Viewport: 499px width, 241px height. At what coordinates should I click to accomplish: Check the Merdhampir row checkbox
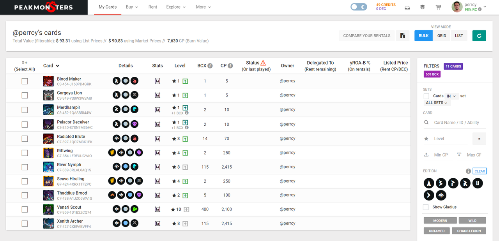[25, 110]
